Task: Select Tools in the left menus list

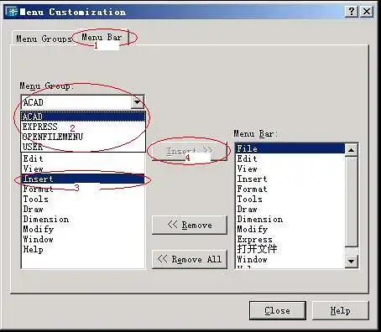Action: coord(83,199)
